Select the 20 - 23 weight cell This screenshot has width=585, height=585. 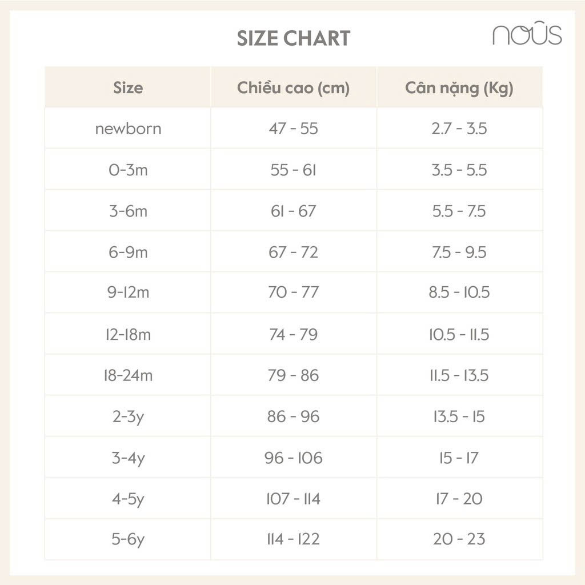tap(459, 539)
